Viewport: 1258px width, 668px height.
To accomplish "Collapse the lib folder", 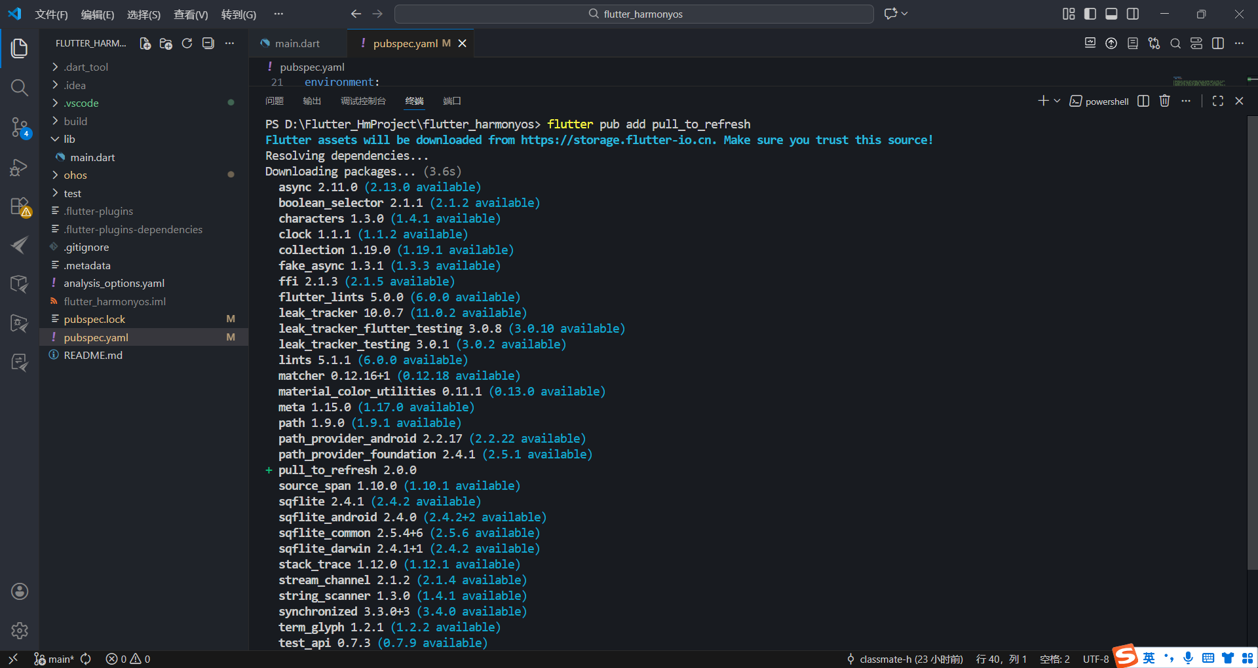I will 144,139.
